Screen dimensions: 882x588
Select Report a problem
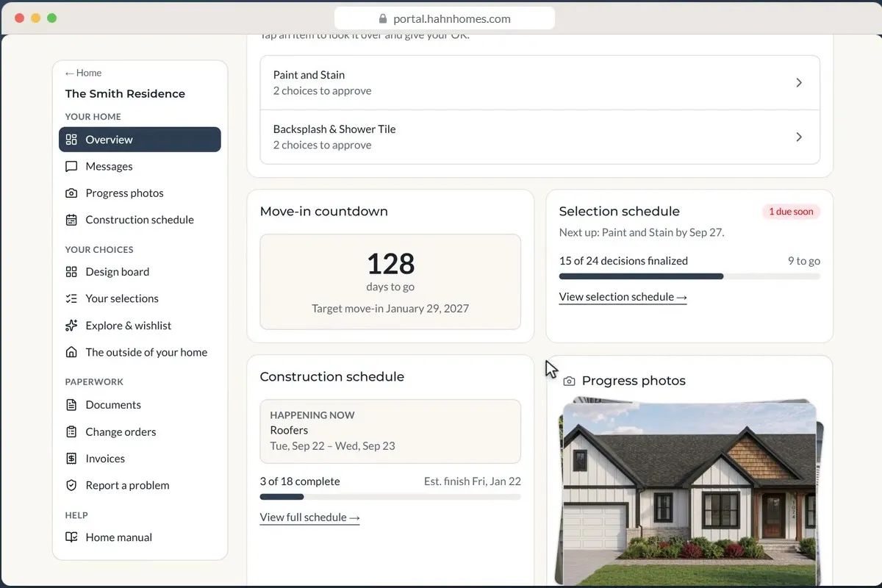[x=140, y=485]
